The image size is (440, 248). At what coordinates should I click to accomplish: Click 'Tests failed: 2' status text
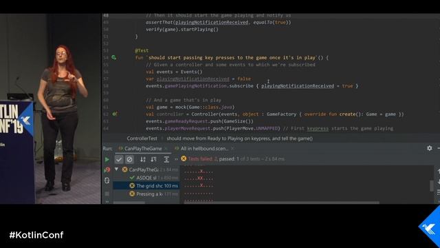[x=203, y=159]
